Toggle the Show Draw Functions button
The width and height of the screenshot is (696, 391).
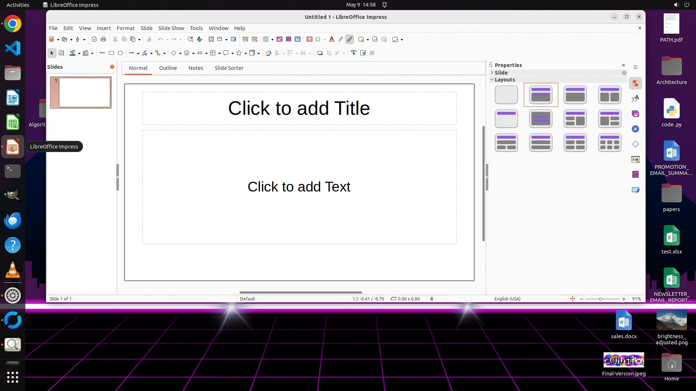tap(349, 39)
